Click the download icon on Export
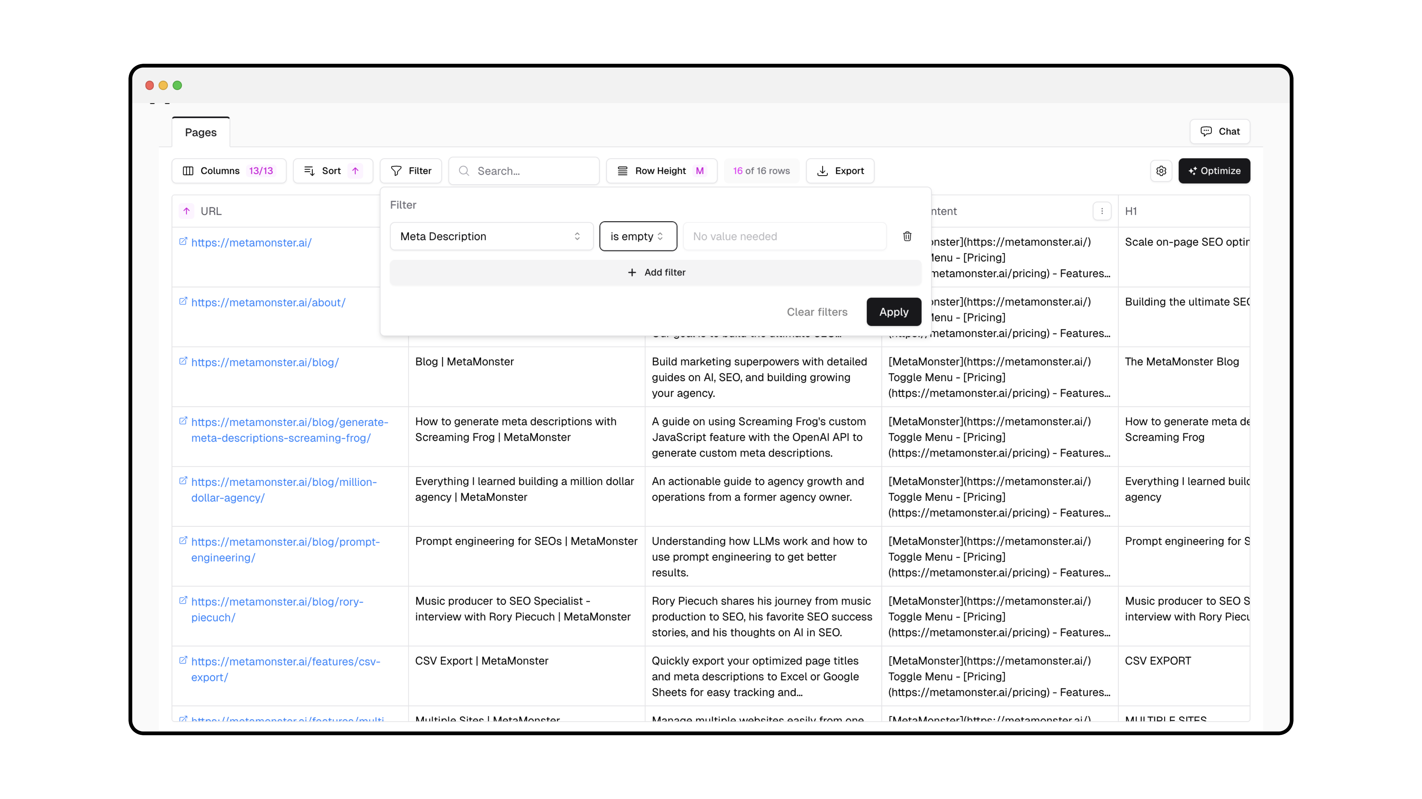The width and height of the screenshot is (1422, 799). point(823,171)
